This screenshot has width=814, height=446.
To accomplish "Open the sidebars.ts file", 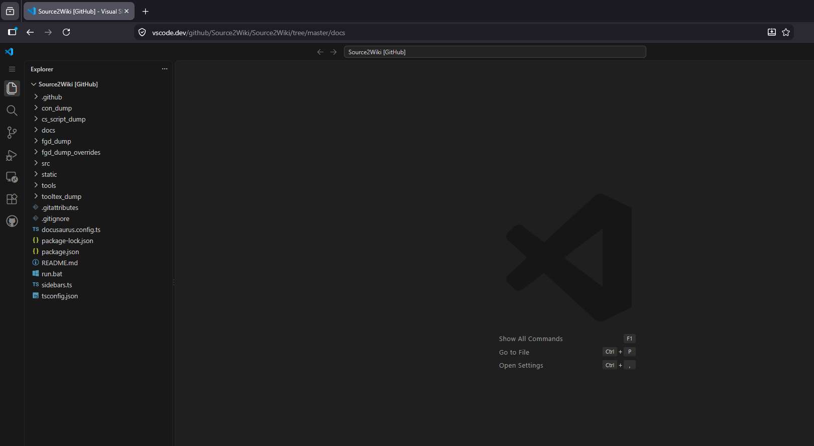I will click(x=98, y=285).
